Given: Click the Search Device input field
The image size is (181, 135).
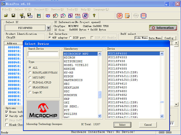Looking at the screenshot, I should (x=43, y=54).
